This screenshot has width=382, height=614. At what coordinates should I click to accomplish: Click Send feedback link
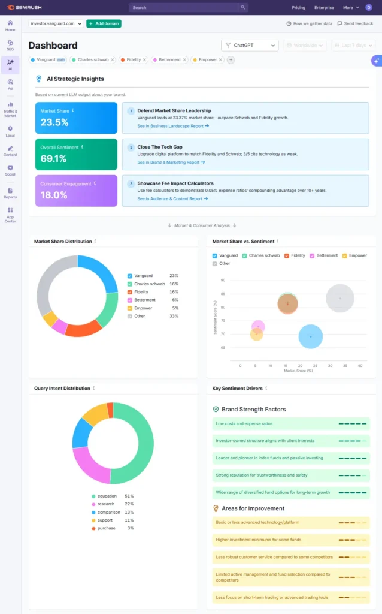355,23
